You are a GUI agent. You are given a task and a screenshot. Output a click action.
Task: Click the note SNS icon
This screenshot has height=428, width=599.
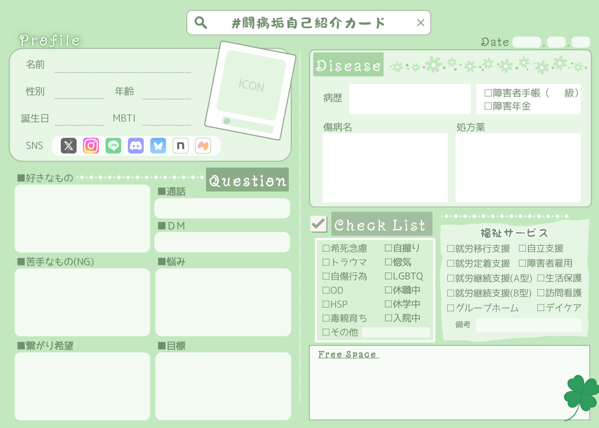coord(181,146)
